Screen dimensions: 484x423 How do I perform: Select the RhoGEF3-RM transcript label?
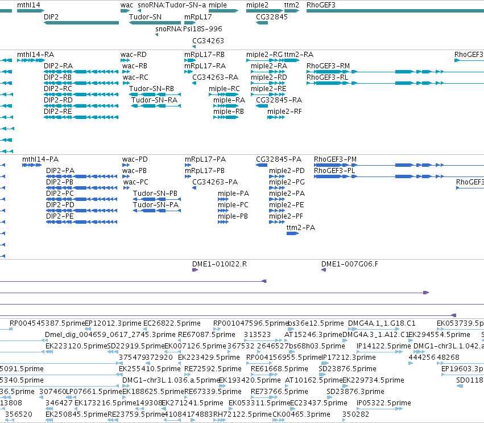[x=328, y=66]
